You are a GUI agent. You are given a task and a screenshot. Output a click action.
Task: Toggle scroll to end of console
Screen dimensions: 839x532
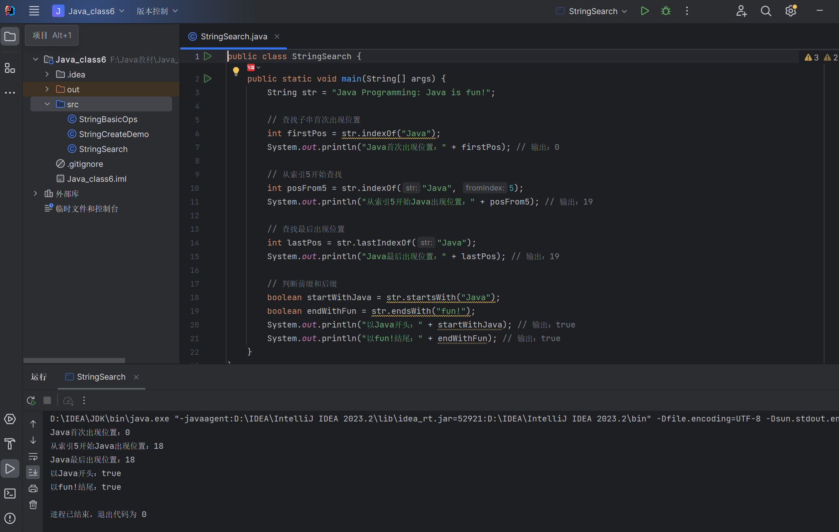coord(33,472)
